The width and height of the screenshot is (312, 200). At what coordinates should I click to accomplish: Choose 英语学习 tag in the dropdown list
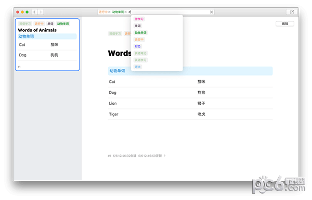(140, 60)
